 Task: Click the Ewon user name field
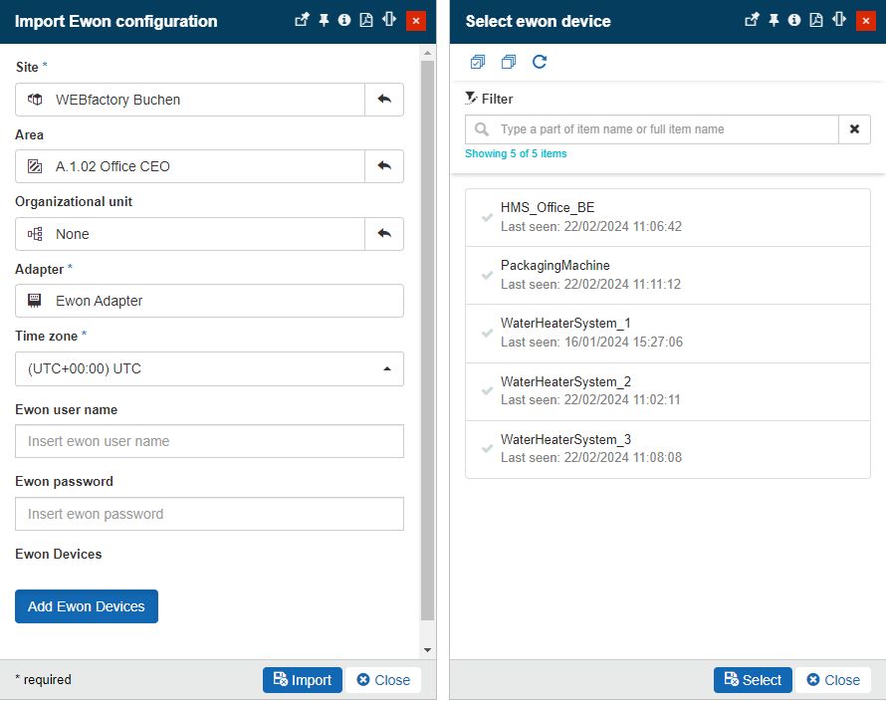pos(209,441)
